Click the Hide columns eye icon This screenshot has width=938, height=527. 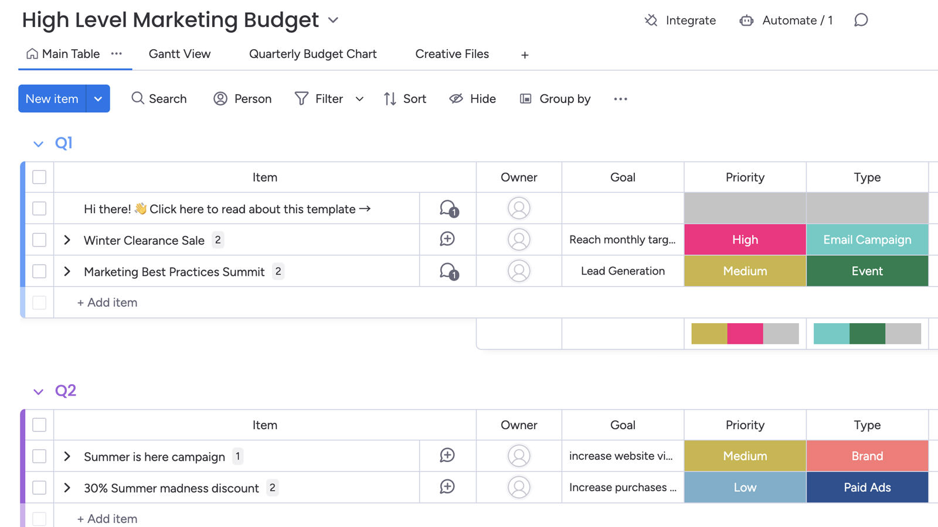tap(456, 98)
